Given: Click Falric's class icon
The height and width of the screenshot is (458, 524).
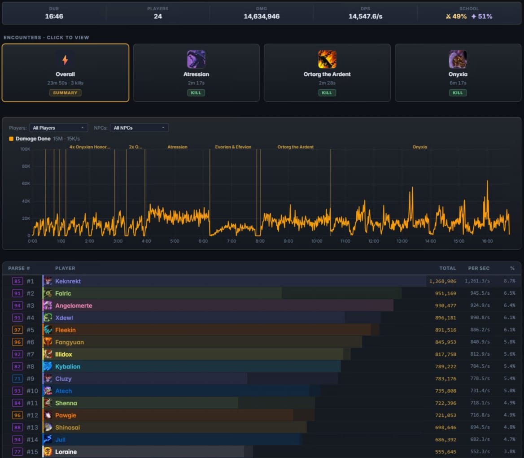Looking at the screenshot, I should 48,293.
